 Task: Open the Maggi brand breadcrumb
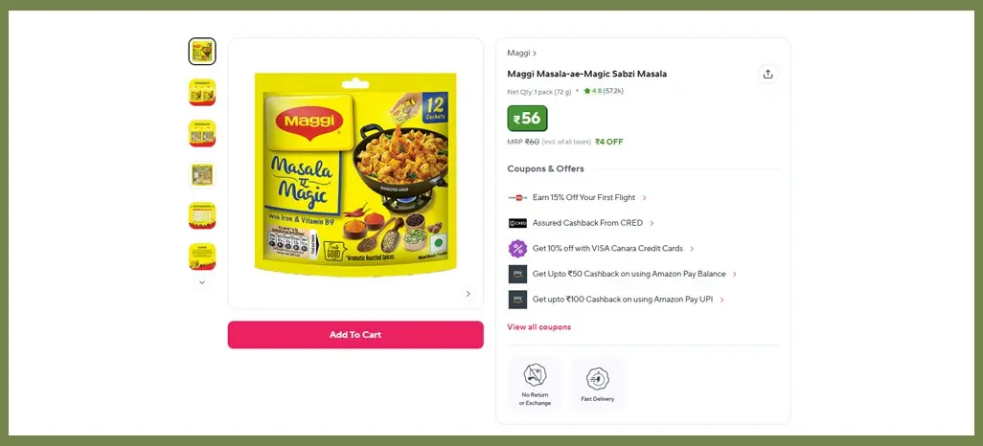click(x=521, y=54)
